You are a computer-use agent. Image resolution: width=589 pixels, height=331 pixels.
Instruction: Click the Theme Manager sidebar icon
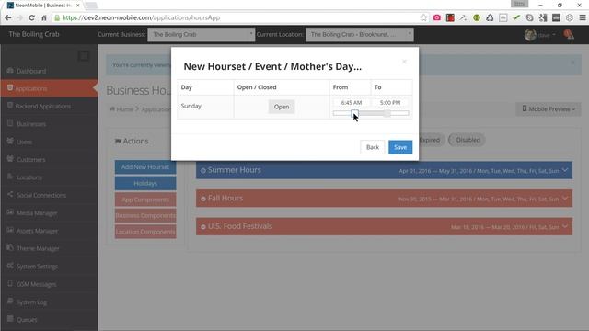point(10,247)
